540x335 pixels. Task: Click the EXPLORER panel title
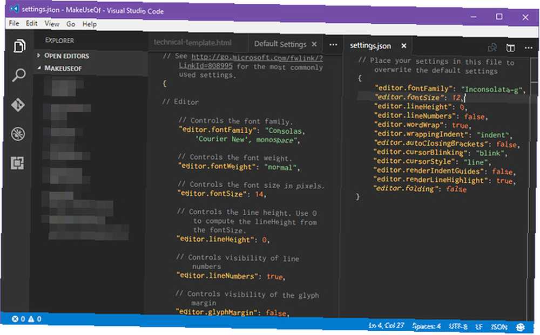pyautogui.click(x=59, y=40)
